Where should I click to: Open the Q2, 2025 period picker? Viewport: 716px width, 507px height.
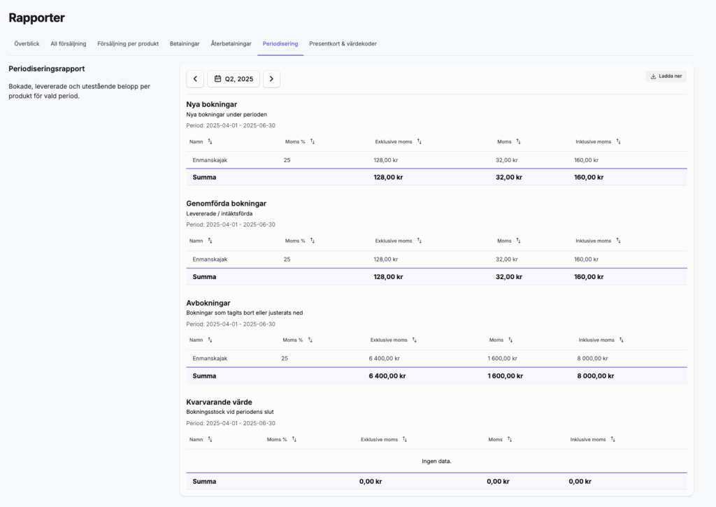pyautogui.click(x=234, y=79)
